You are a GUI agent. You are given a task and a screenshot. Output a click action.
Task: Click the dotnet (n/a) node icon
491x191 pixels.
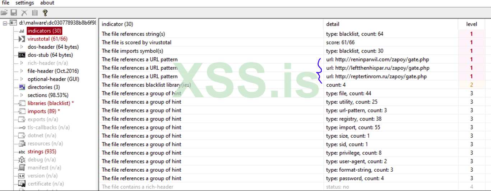(22, 136)
